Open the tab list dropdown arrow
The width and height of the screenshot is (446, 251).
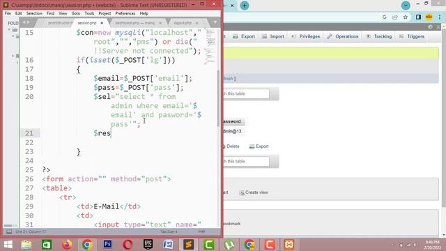coord(215,22)
